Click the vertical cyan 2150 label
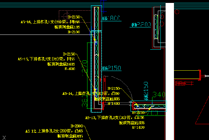The height and width of the screenshot is (140, 209). tap(146, 91)
